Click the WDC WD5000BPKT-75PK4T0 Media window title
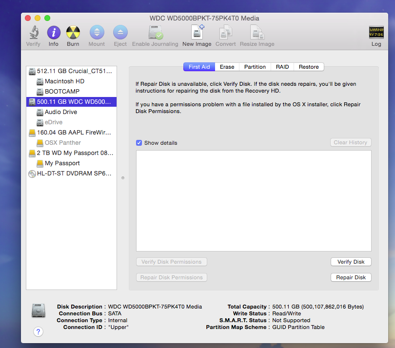Viewport: 395px width, 348px height. click(204, 19)
